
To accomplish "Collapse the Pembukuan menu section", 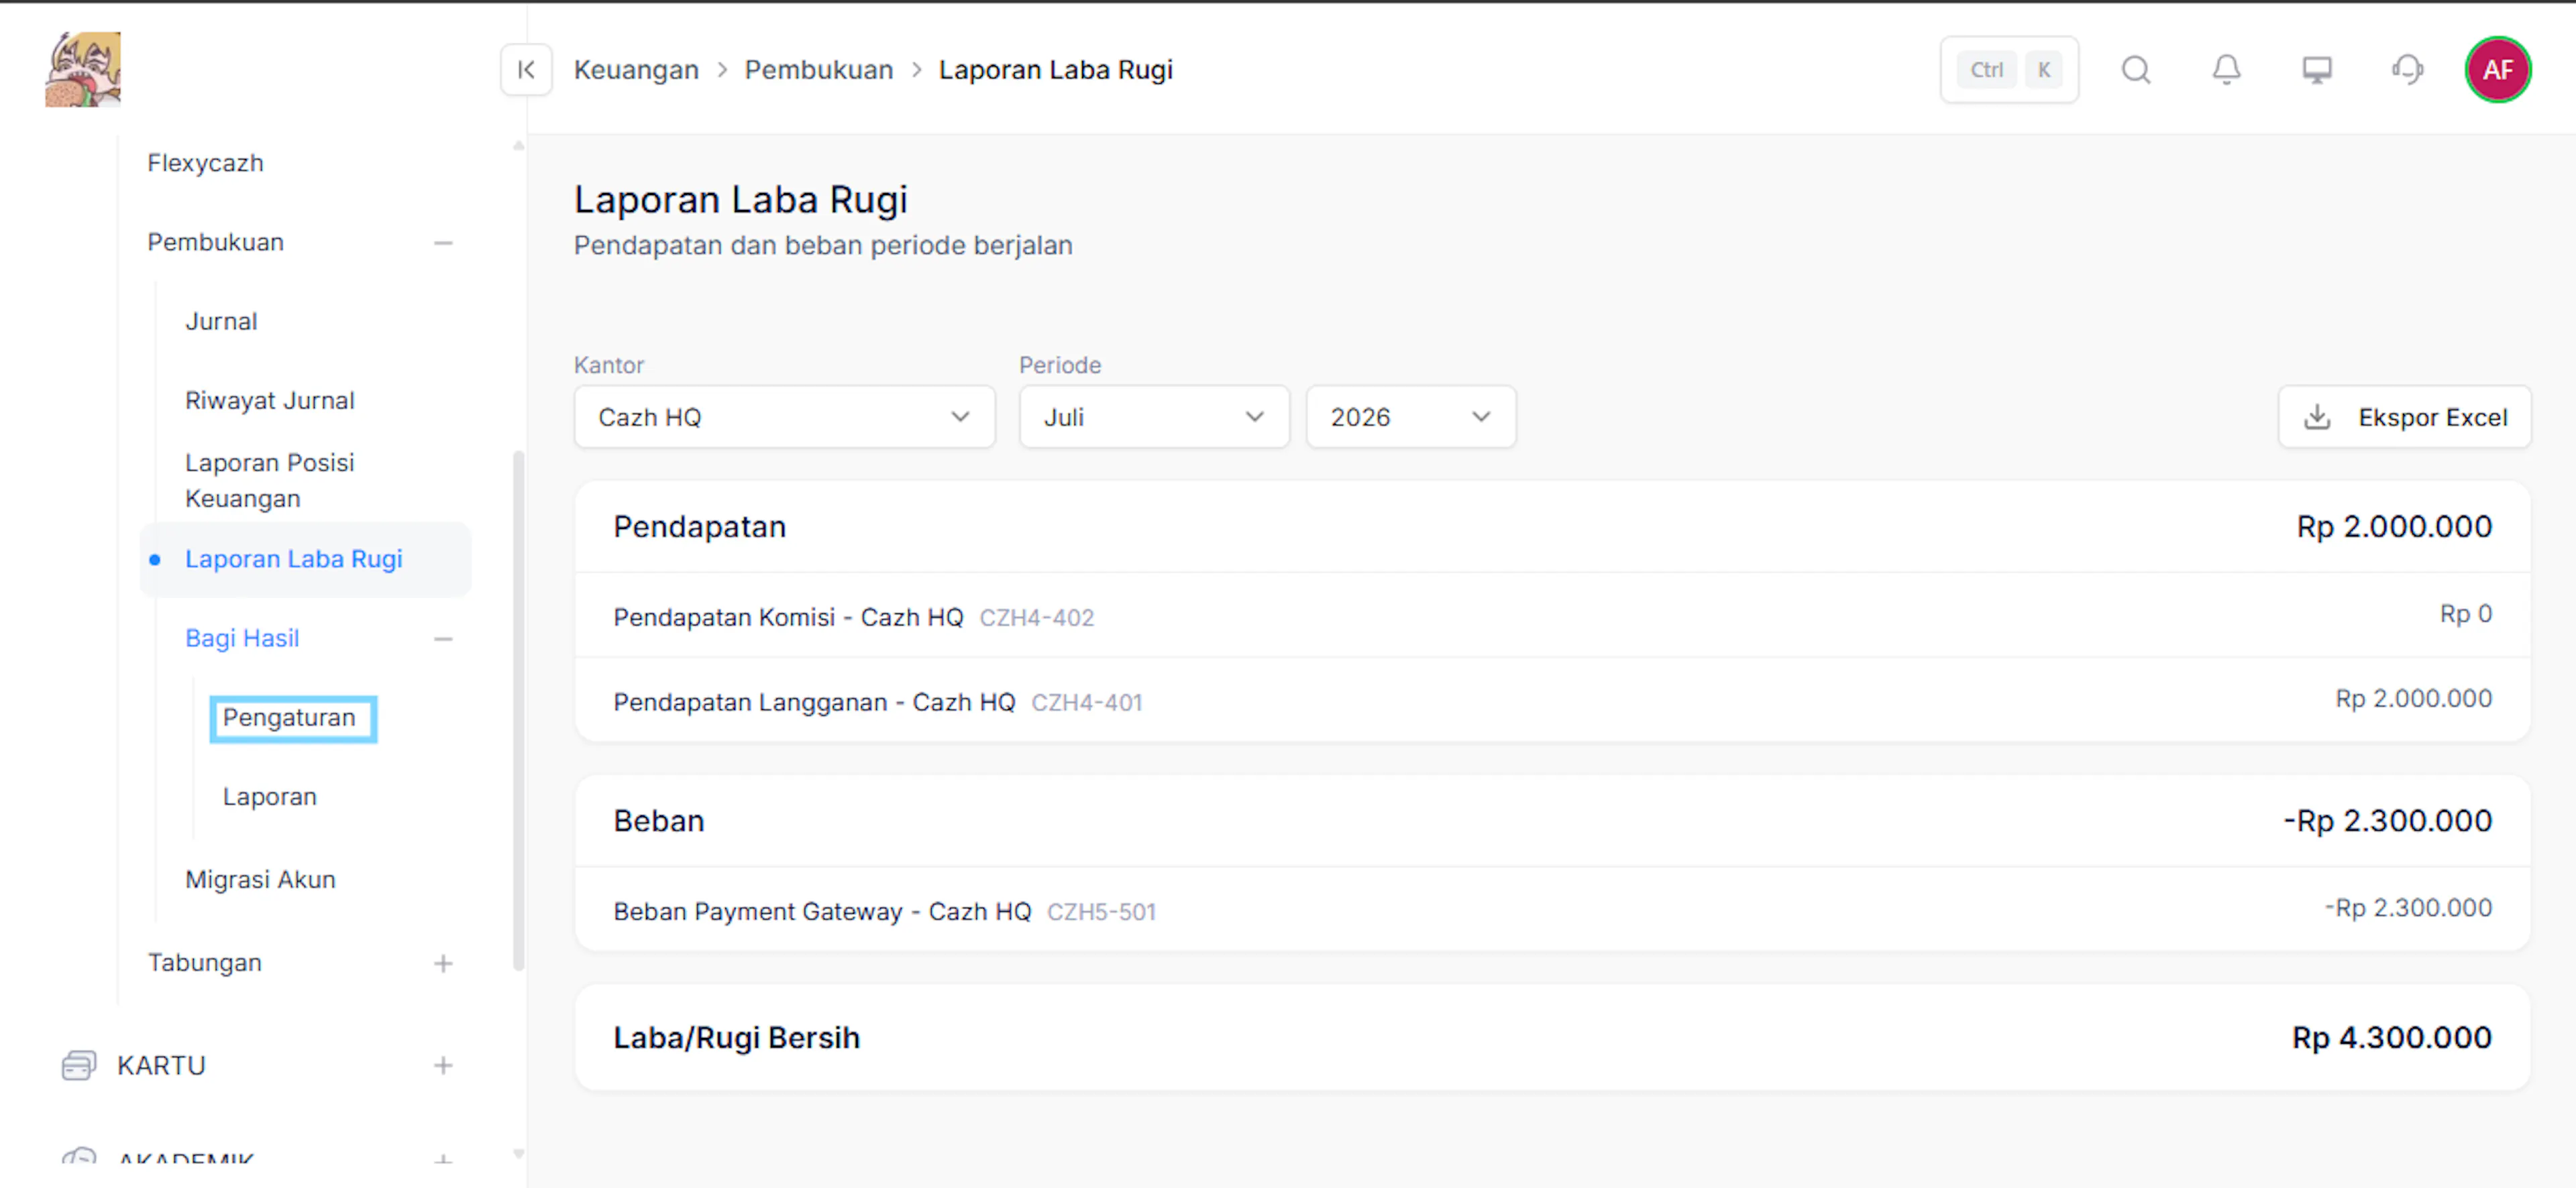I will pos(443,243).
